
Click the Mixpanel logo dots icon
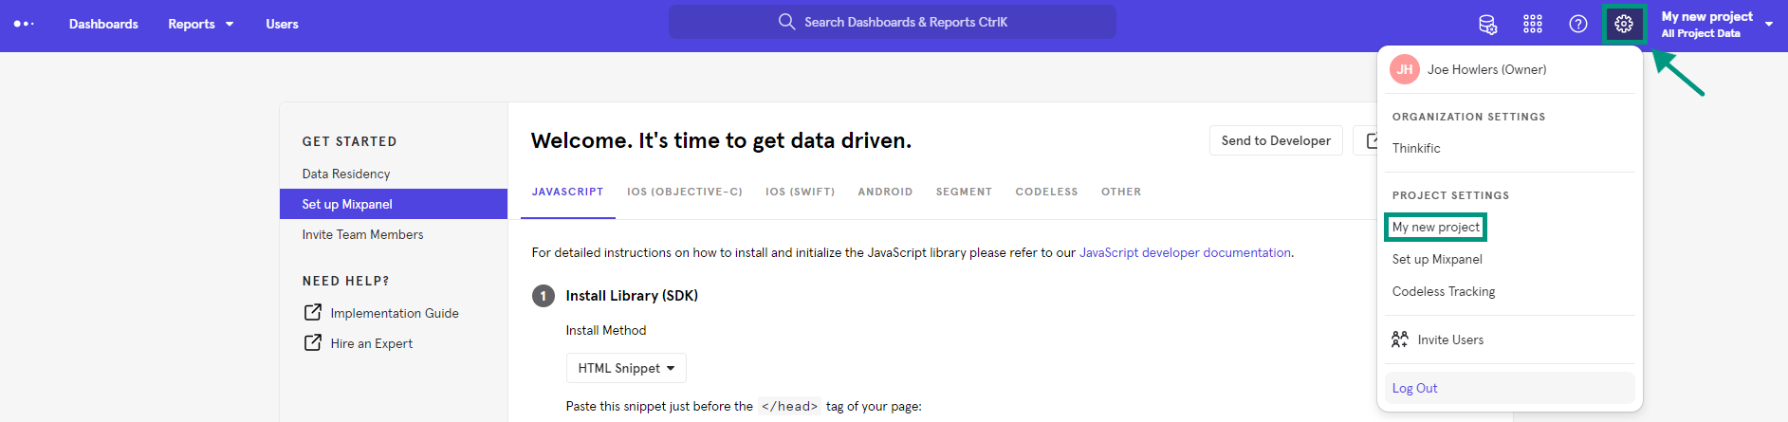[x=24, y=24]
